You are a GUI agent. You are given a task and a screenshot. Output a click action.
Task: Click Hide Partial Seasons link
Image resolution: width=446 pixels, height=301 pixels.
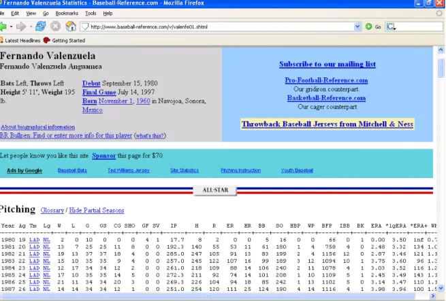[x=97, y=211]
